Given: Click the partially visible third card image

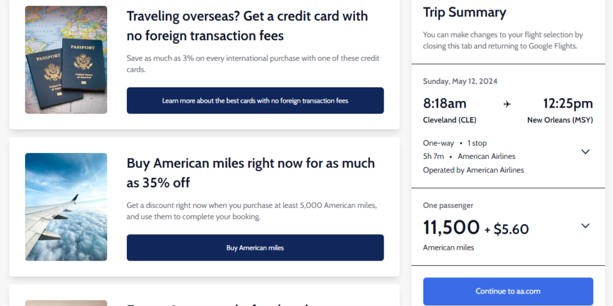Looking at the screenshot, I should (66, 302).
